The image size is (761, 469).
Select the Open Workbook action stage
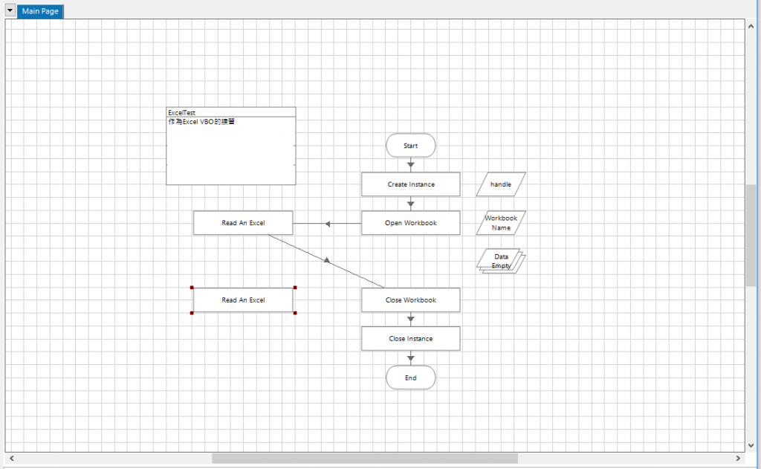pos(410,223)
